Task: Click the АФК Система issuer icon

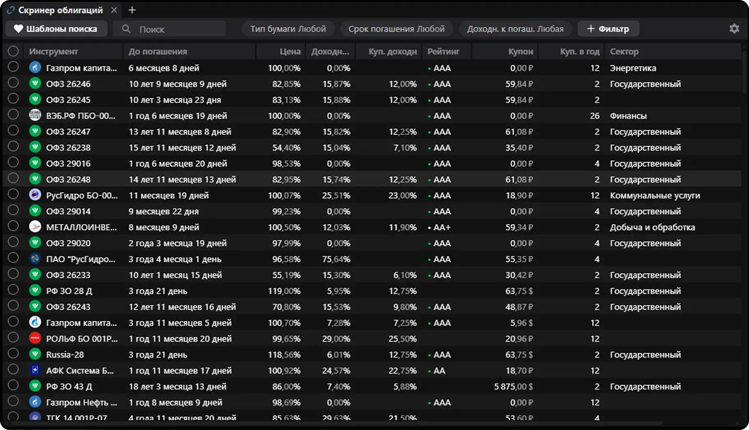Action: pos(35,370)
